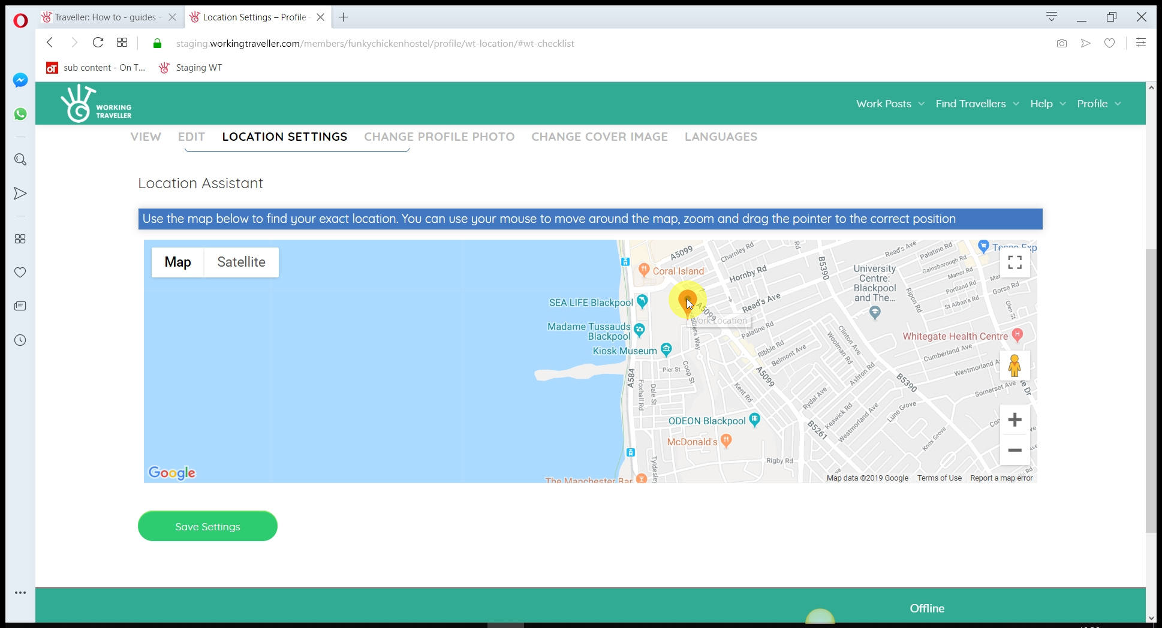The height and width of the screenshot is (628, 1162).
Task: Take a snapshot with the camera icon
Action: point(1062,43)
